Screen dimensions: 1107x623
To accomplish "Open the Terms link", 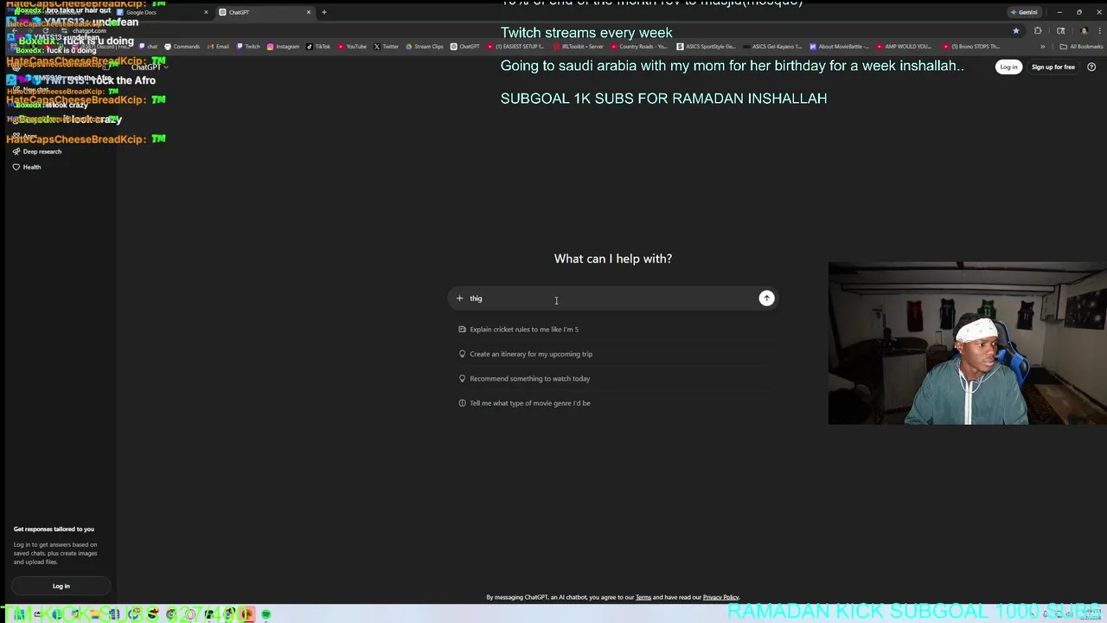I will coord(643,597).
